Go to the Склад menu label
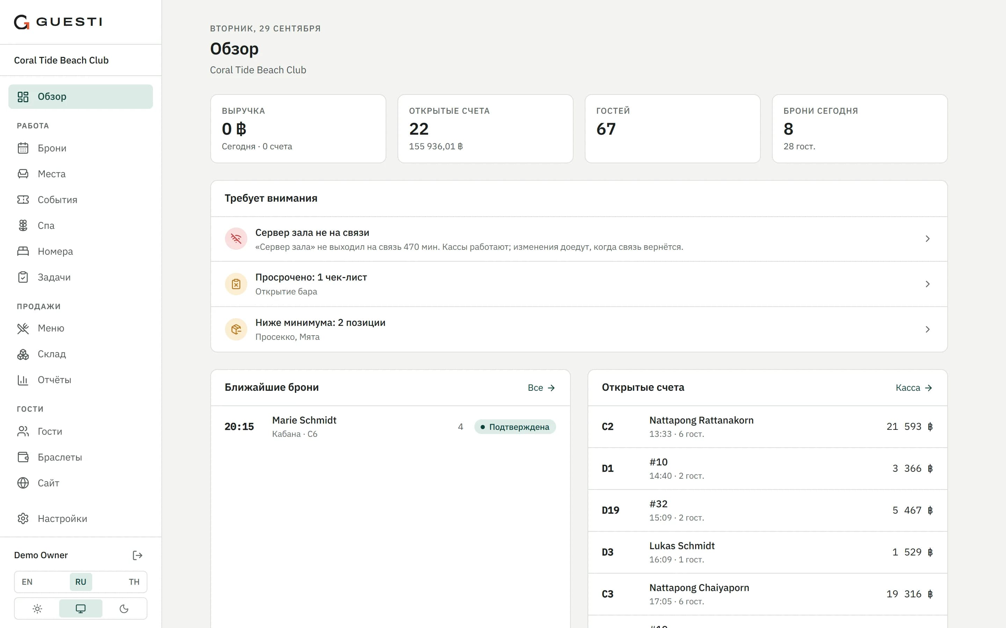The image size is (1006, 628). [x=52, y=354]
